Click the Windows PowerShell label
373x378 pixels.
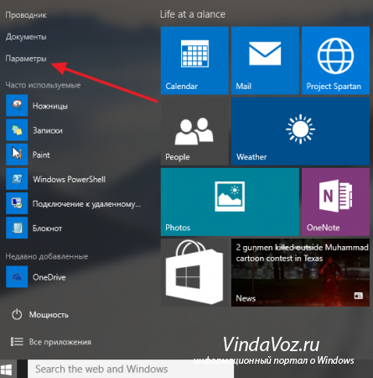coord(69,179)
